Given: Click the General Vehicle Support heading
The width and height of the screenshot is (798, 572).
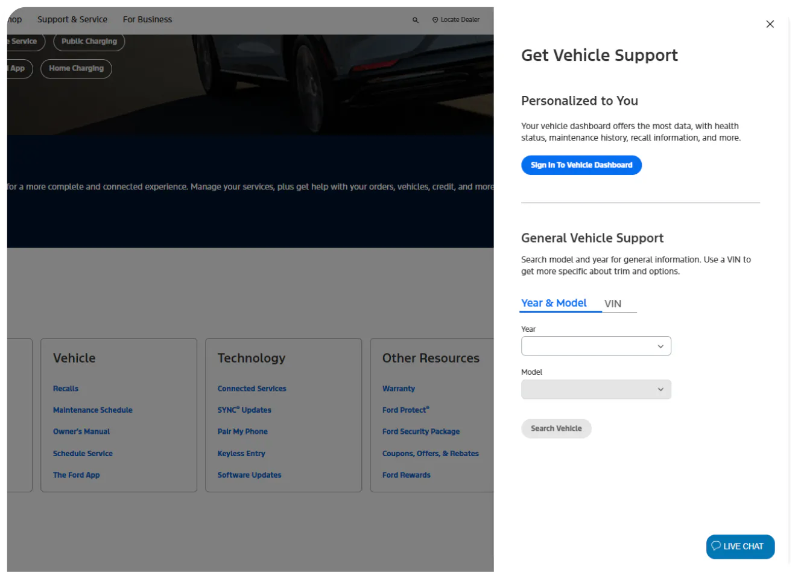Looking at the screenshot, I should 592,238.
